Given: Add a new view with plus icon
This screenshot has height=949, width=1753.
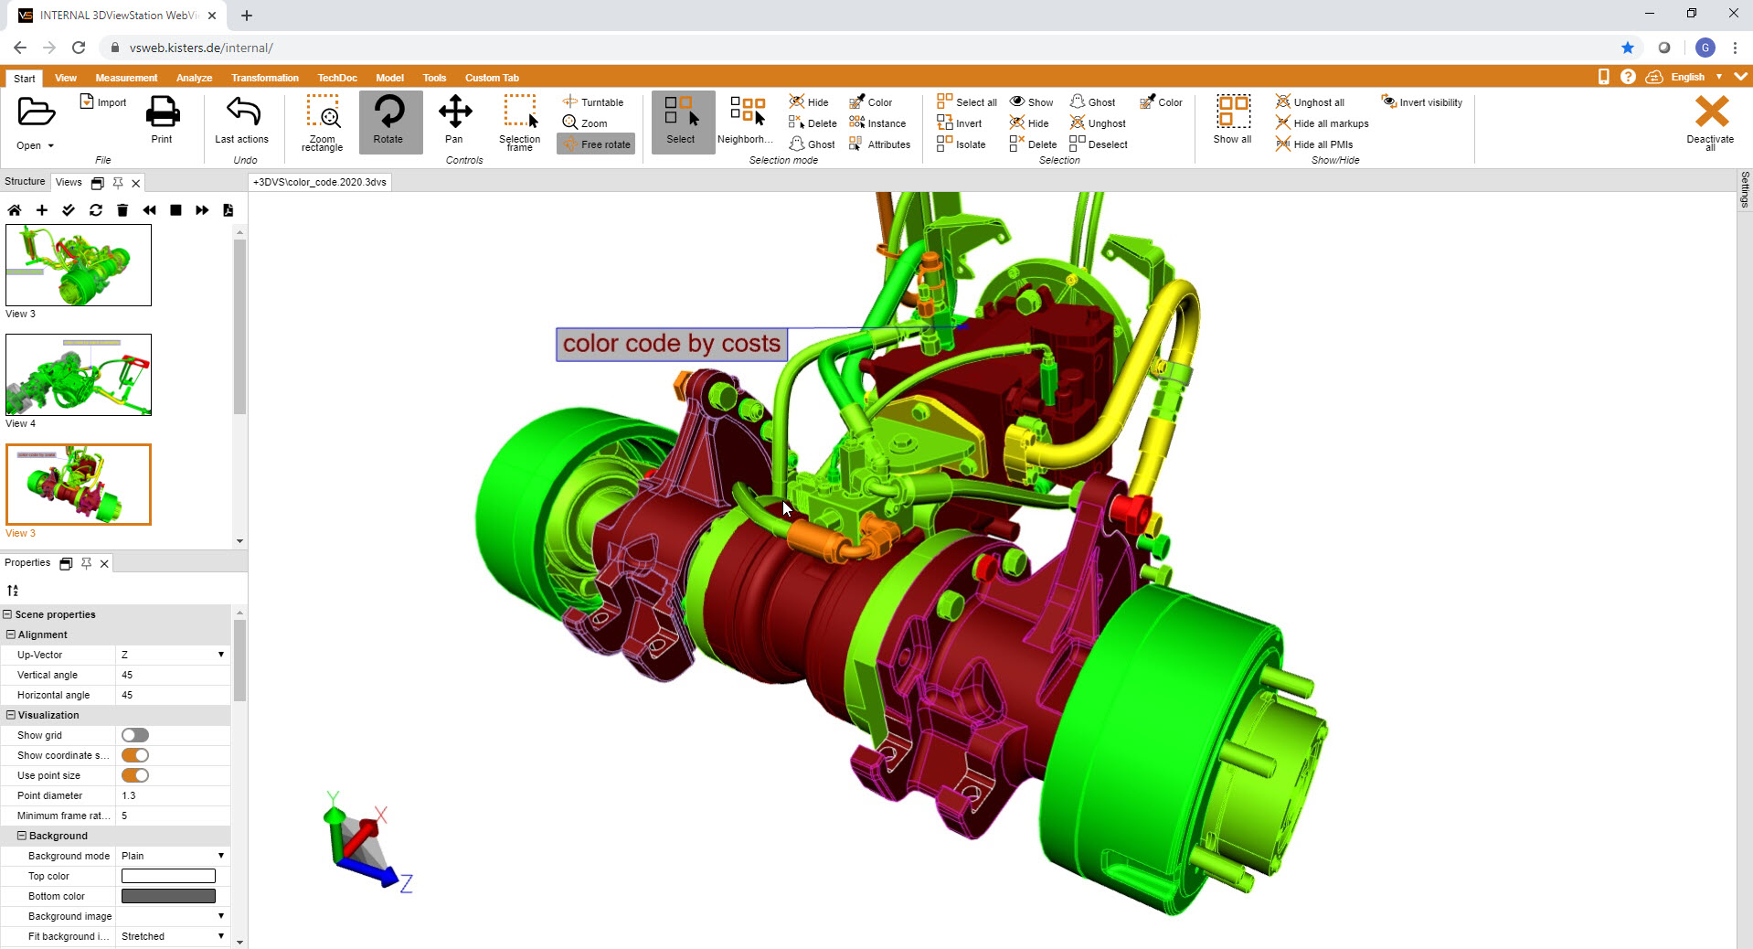Looking at the screenshot, I should pyautogui.click(x=42, y=210).
